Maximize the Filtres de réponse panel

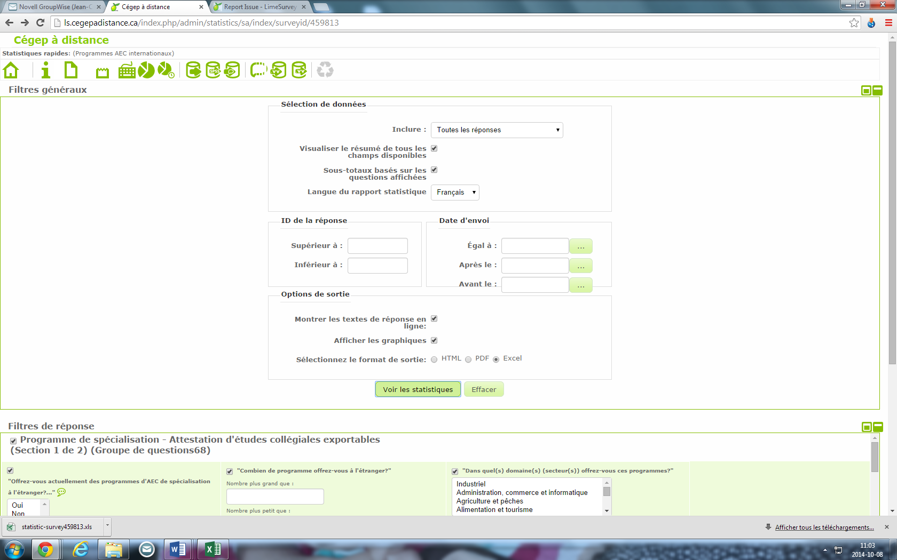click(867, 427)
